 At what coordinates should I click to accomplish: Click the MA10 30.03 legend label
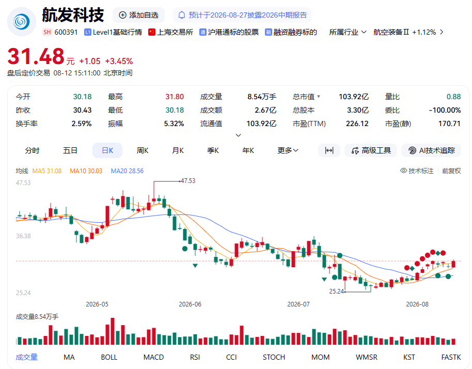click(x=86, y=171)
